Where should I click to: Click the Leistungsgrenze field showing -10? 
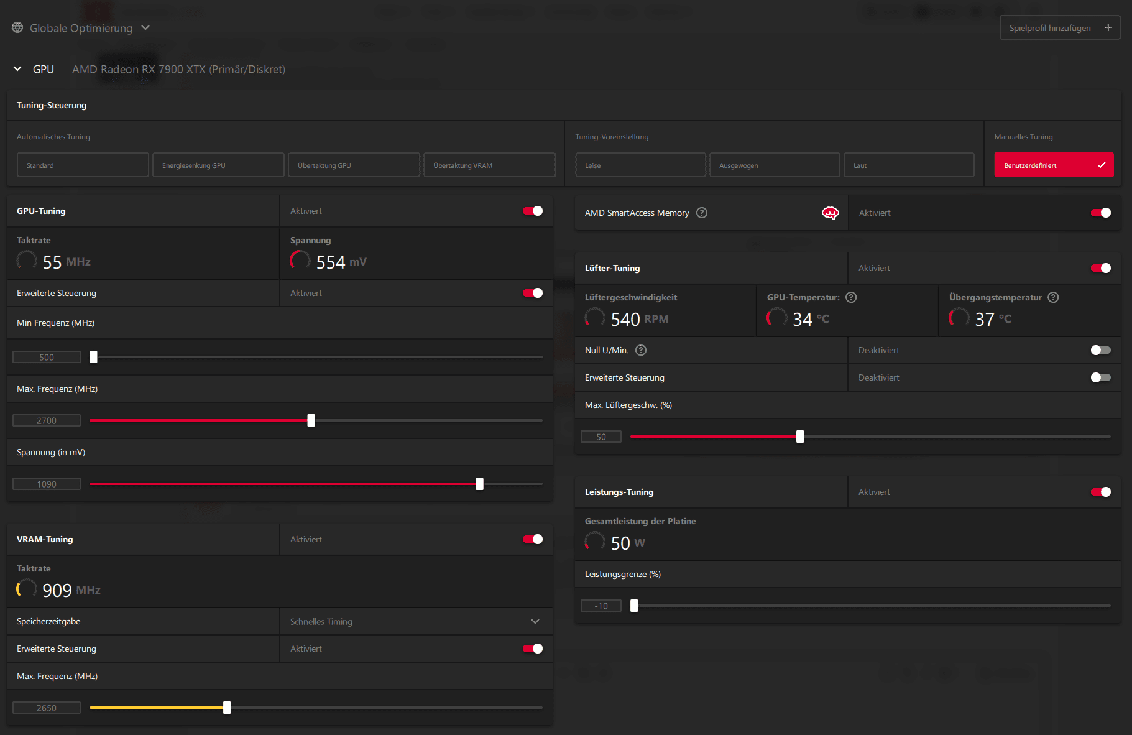point(601,606)
